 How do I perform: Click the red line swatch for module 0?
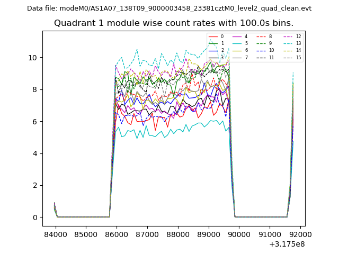point(214,37)
